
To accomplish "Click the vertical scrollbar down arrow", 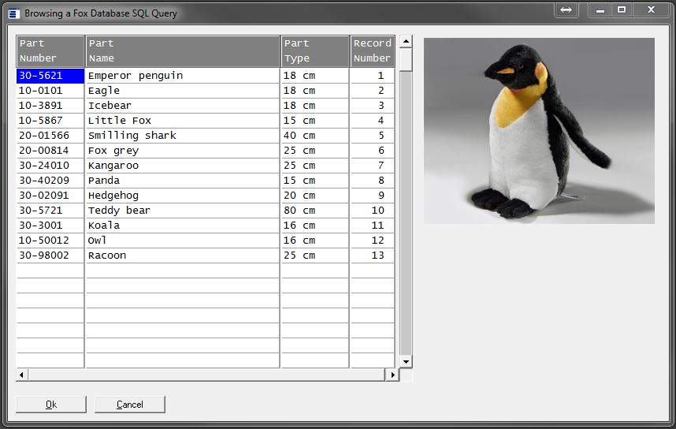I will (x=406, y=361).
